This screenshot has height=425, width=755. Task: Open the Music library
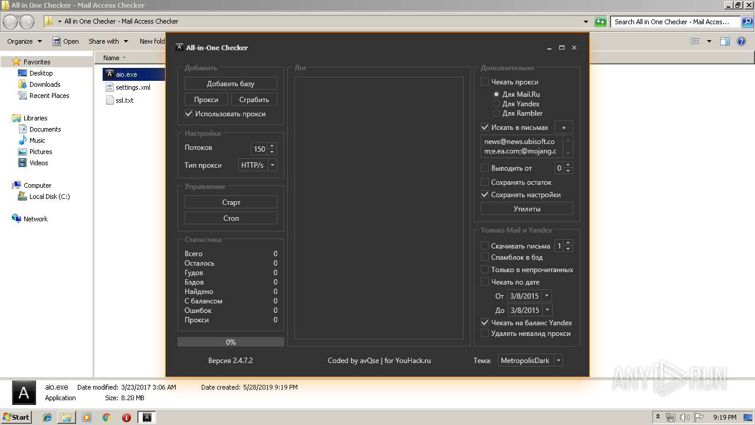37,140
